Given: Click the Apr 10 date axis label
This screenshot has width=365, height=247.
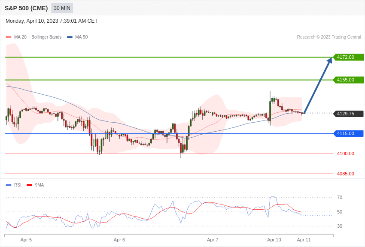Looking at the screenshot, I should 274,240.
